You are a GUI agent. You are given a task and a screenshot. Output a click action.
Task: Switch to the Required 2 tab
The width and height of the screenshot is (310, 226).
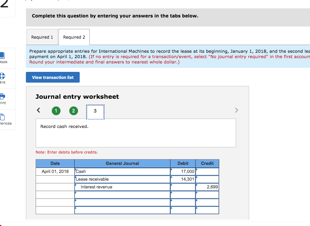[x=74, y=37]
